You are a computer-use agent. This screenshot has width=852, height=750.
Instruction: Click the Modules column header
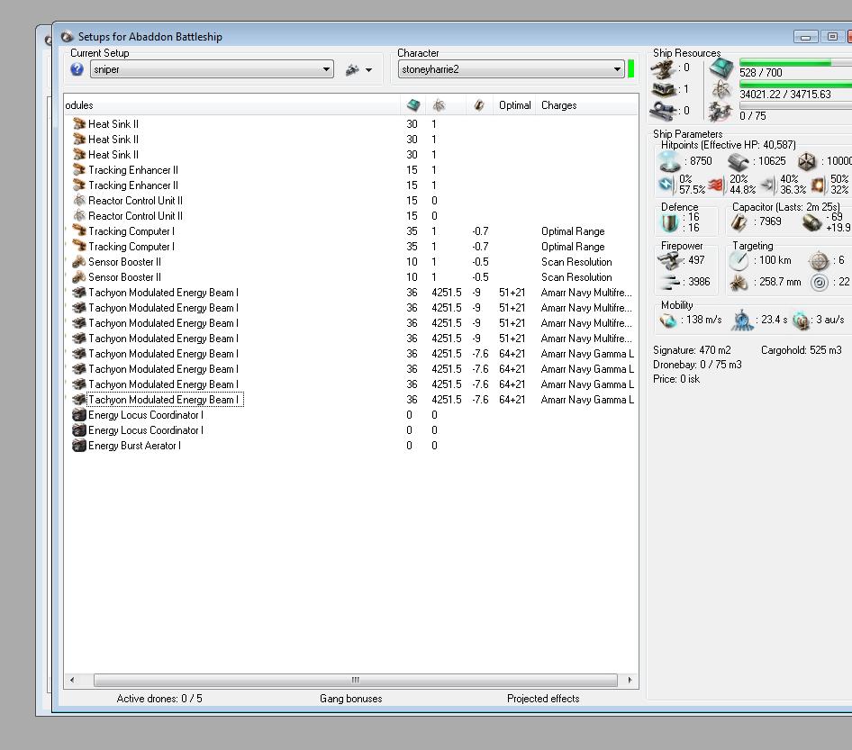coord(79,104)
